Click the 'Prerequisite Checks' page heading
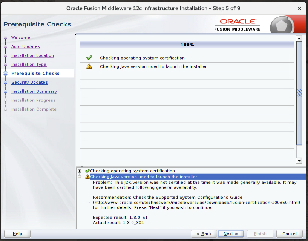 [37, 24]
